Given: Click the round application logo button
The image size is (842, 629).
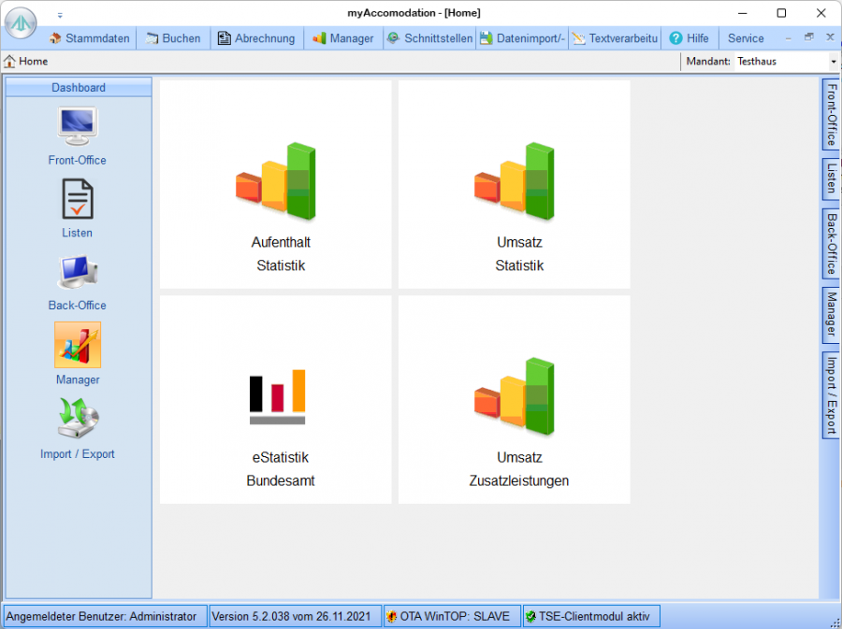Looking at the screenshot, I should coord(21,23).
